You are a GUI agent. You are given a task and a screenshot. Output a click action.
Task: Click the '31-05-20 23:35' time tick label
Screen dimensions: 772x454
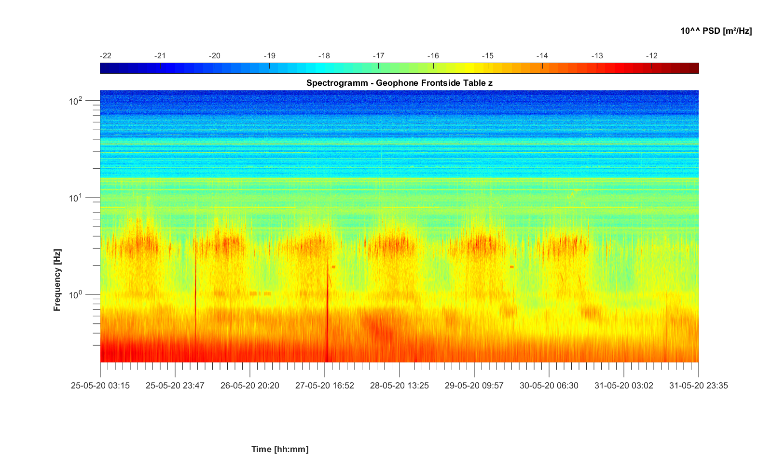(698, 386)
